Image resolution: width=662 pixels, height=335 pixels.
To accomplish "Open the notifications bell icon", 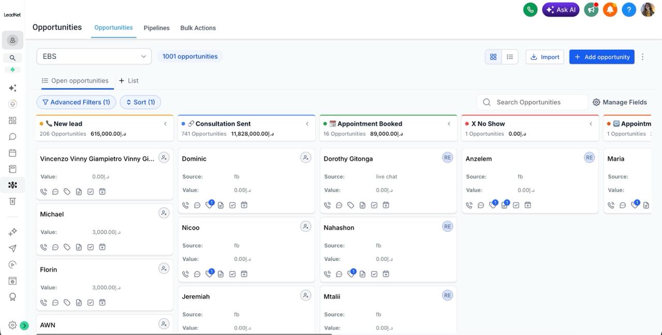I will tap(610, 9).
